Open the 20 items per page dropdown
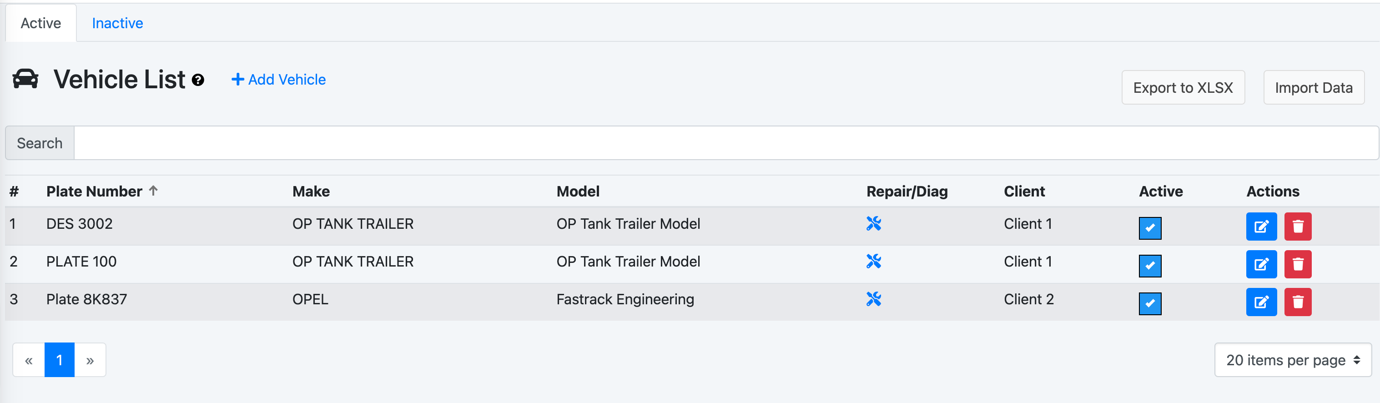Screen dimensions: 1380x403 point(1293,360)
